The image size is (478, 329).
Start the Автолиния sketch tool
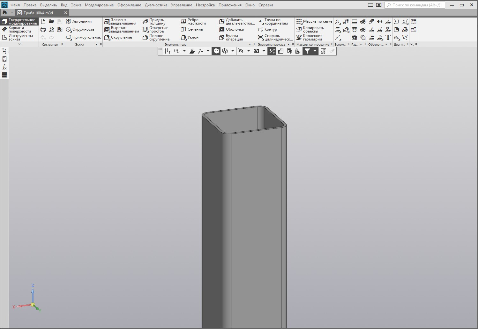(x=79, y=21)
